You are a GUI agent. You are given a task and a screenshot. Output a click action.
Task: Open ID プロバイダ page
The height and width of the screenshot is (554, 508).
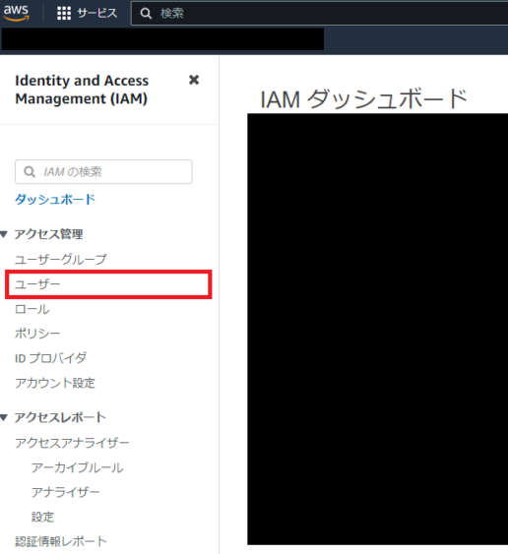[x=50, y=358]
